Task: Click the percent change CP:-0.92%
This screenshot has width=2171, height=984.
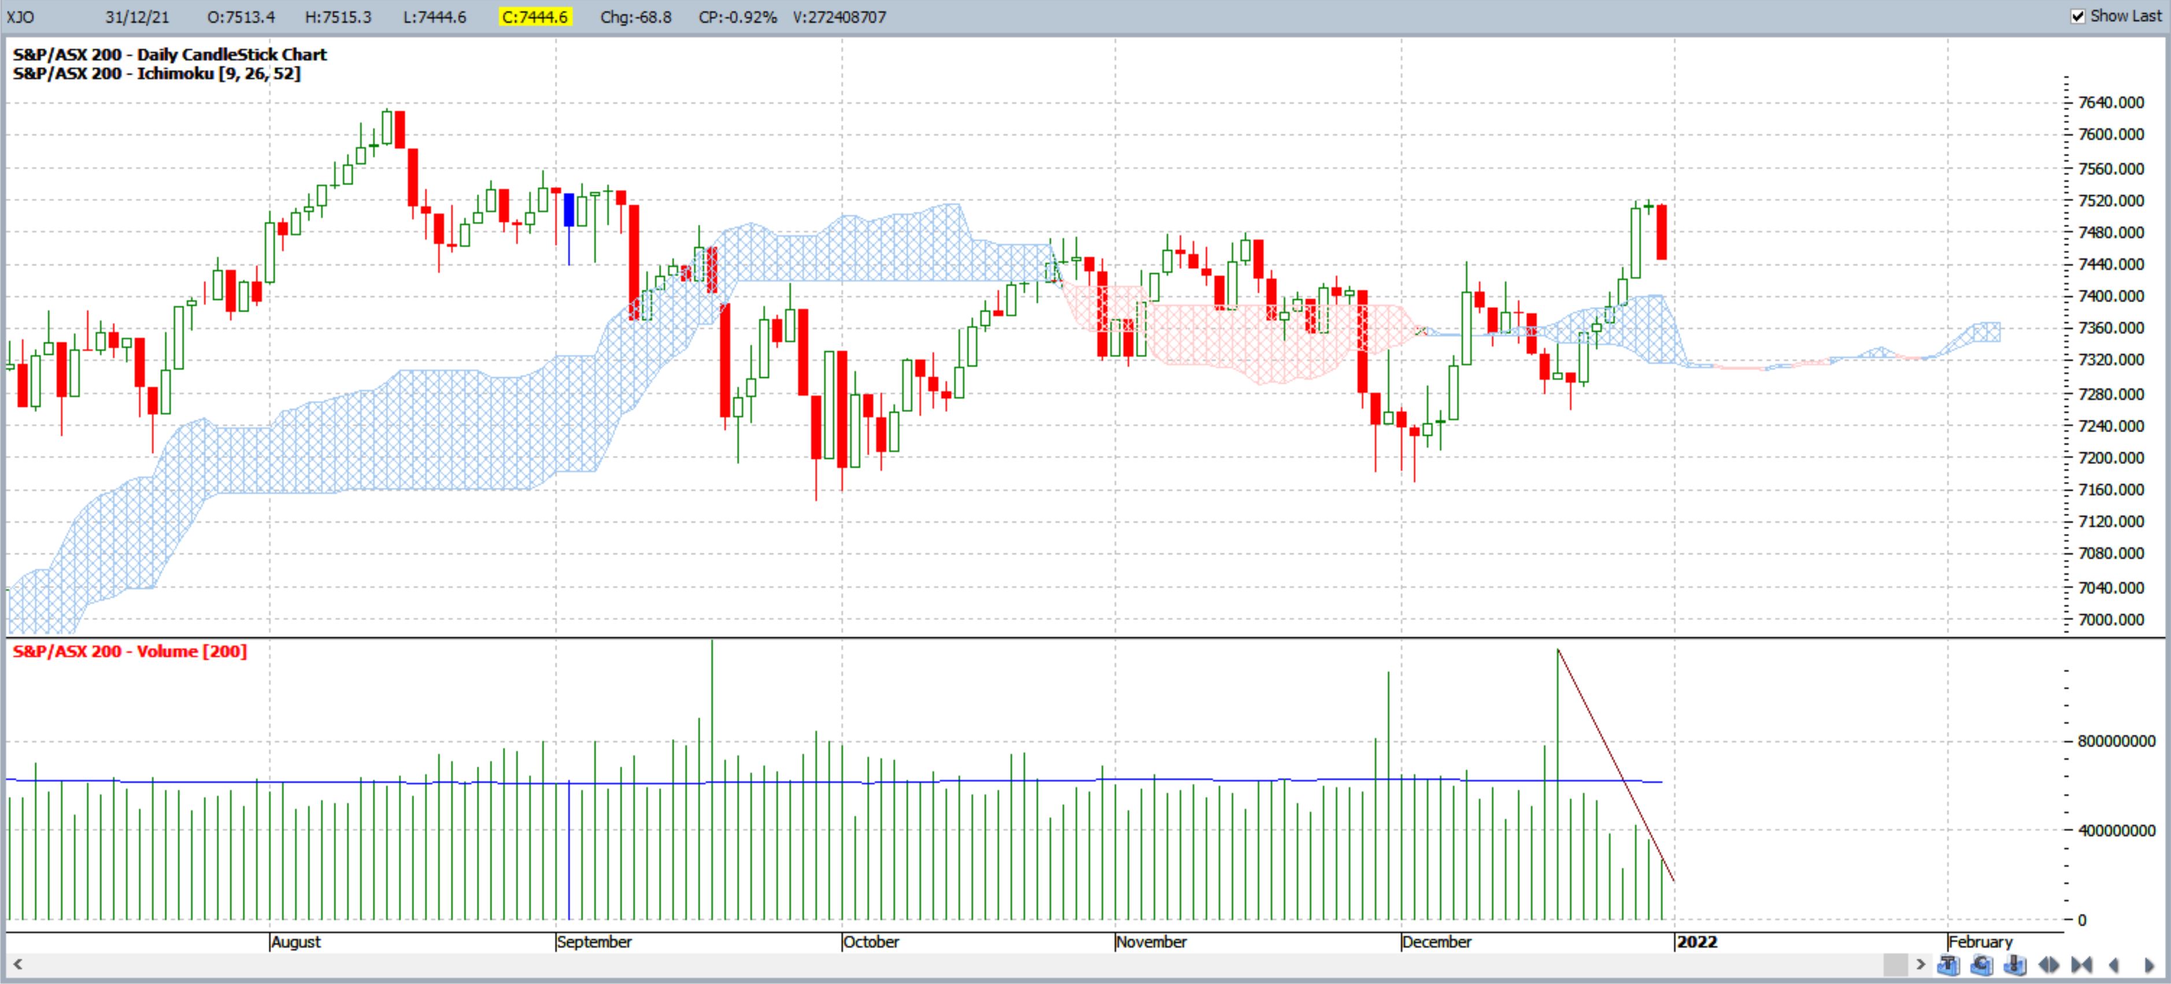Action: coord(737,17)
